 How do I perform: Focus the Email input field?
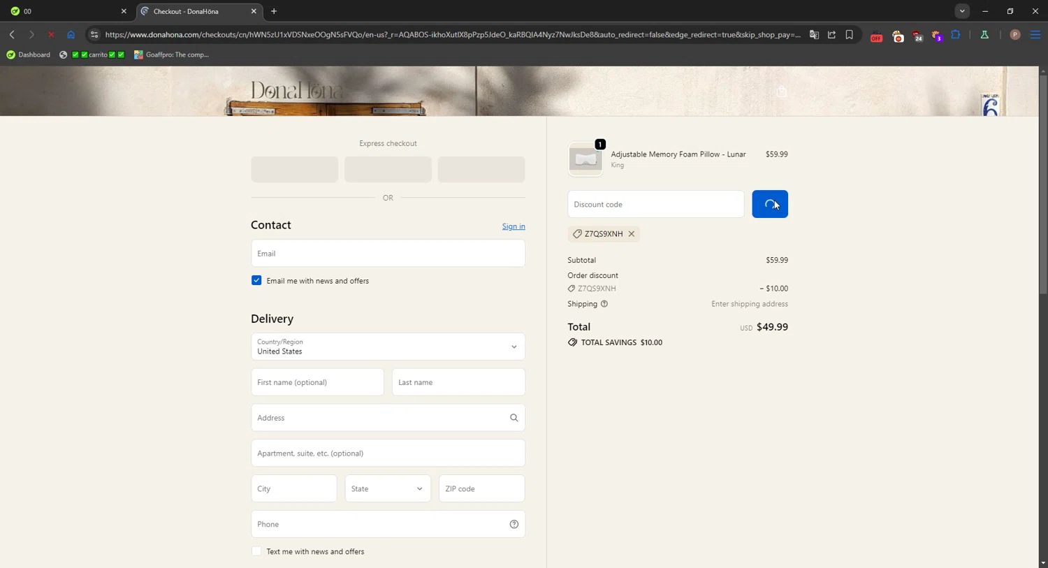(388, 254)
